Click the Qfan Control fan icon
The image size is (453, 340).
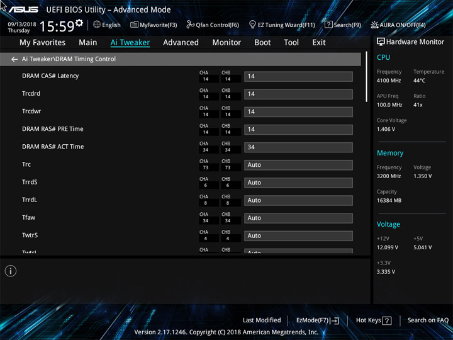[x=190, y=25]
